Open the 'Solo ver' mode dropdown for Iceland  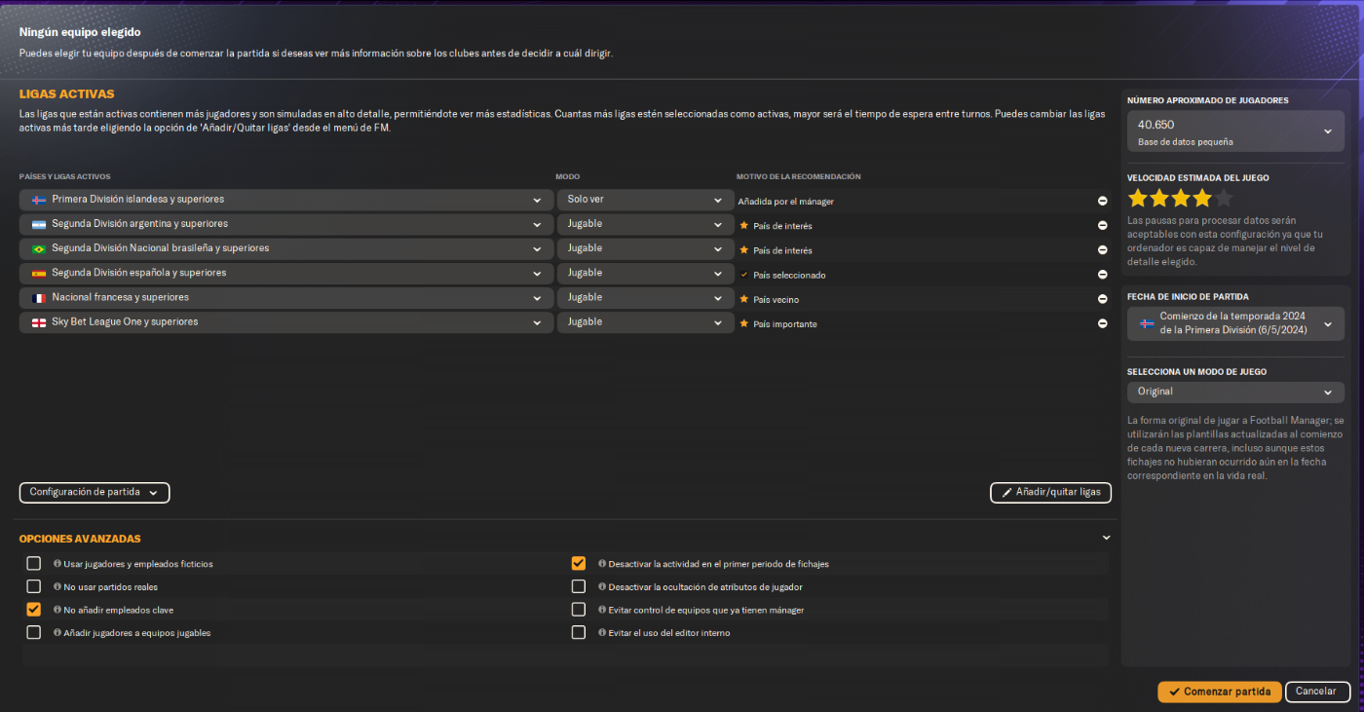coord(645,200)
